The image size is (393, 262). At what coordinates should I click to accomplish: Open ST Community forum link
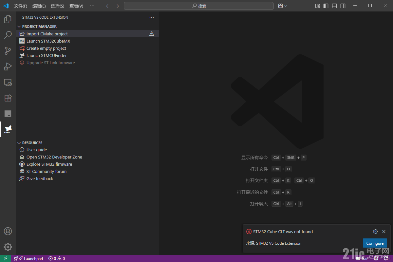(x=87, y=171)
